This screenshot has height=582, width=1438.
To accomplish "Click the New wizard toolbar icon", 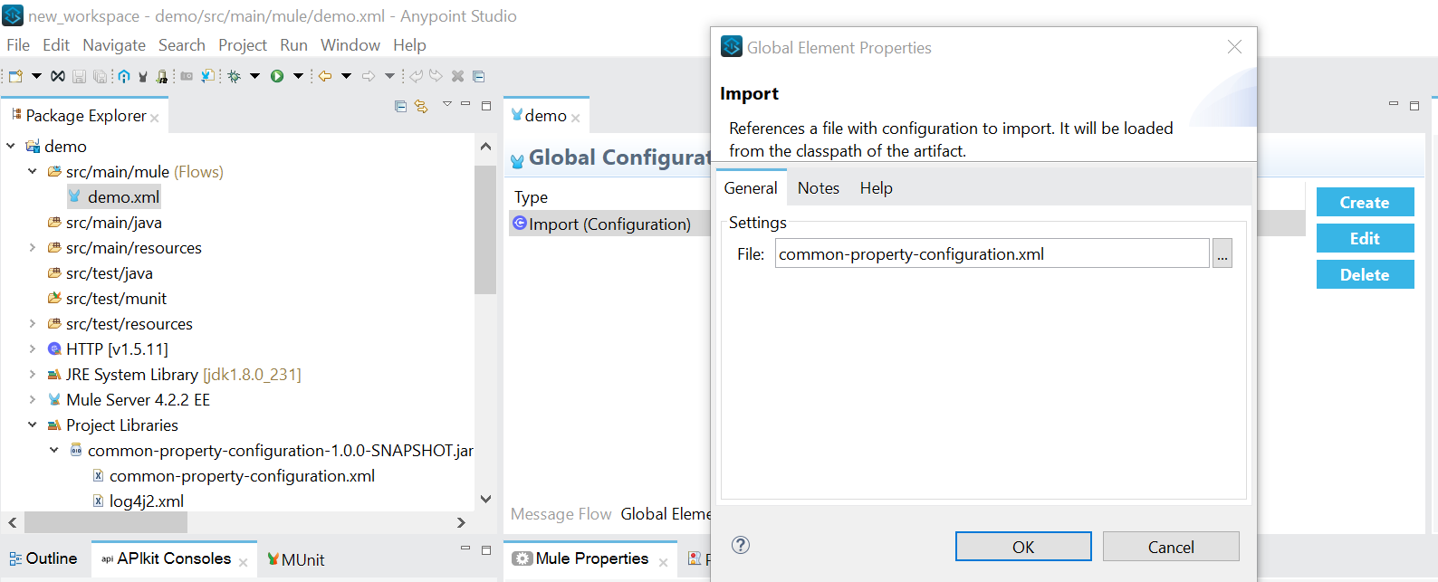I will pos(15,76).
